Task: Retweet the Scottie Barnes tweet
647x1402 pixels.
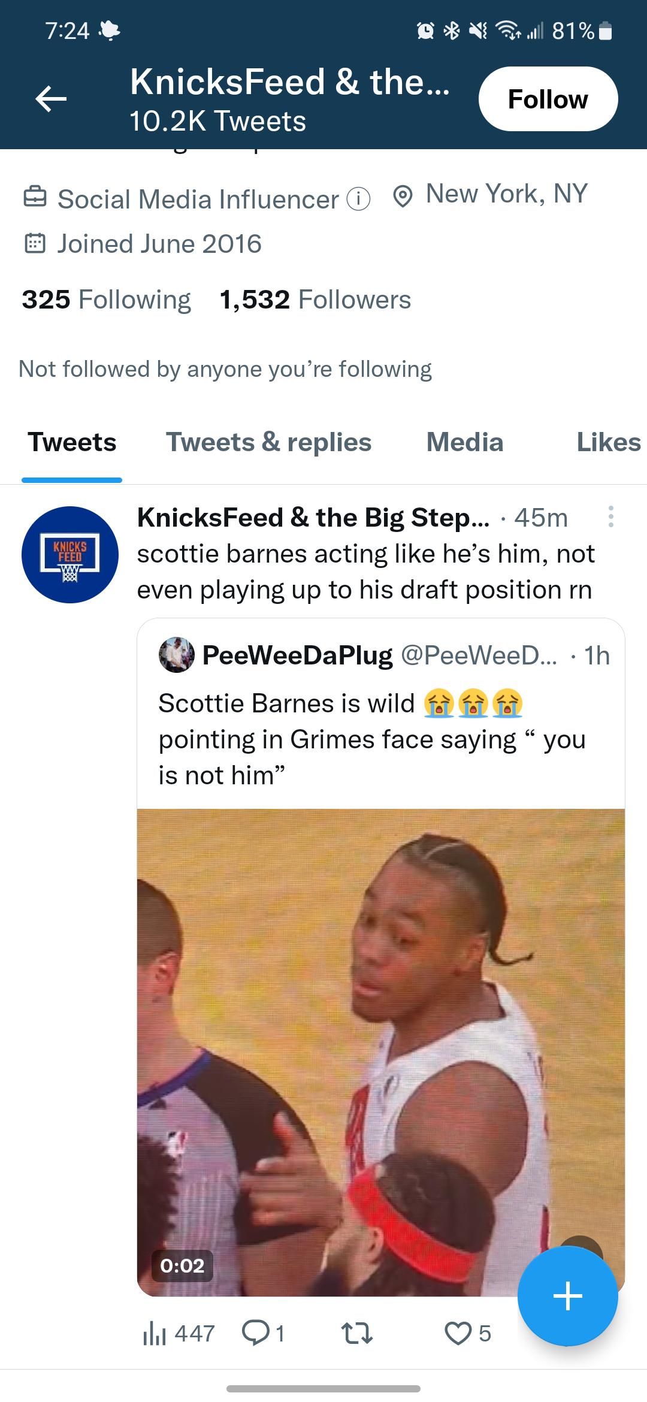Action: [356, 1334]
